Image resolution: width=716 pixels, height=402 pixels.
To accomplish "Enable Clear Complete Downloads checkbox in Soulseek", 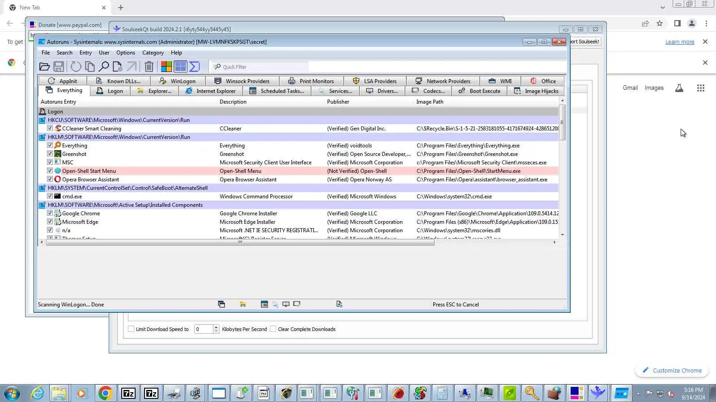I will (273, 329).
